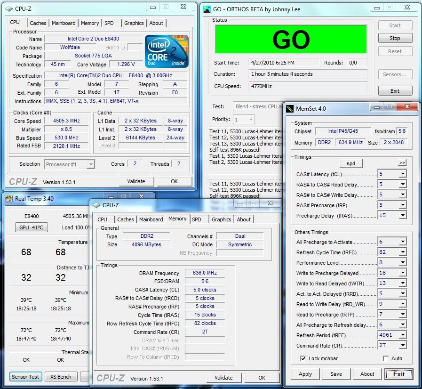Open the RAS# to CAS# Read Delay dropdown
This screenshot has width=422, height=389.
pyautogui.click(x=403, y=184)
